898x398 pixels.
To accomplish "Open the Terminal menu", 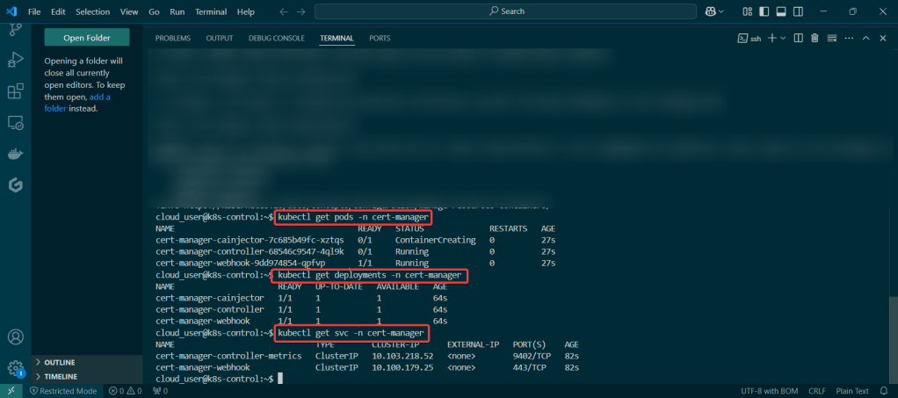I will [x=210, y=11].
